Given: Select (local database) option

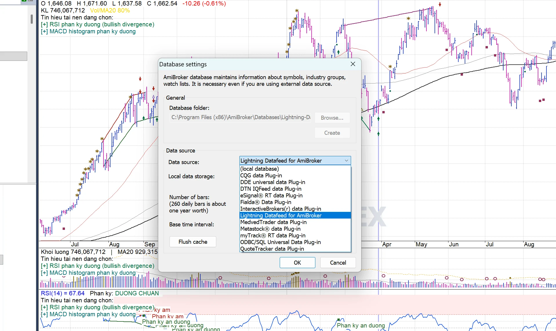Looking at the screenshot, I should pyautogui.click(x=295, y=169).
